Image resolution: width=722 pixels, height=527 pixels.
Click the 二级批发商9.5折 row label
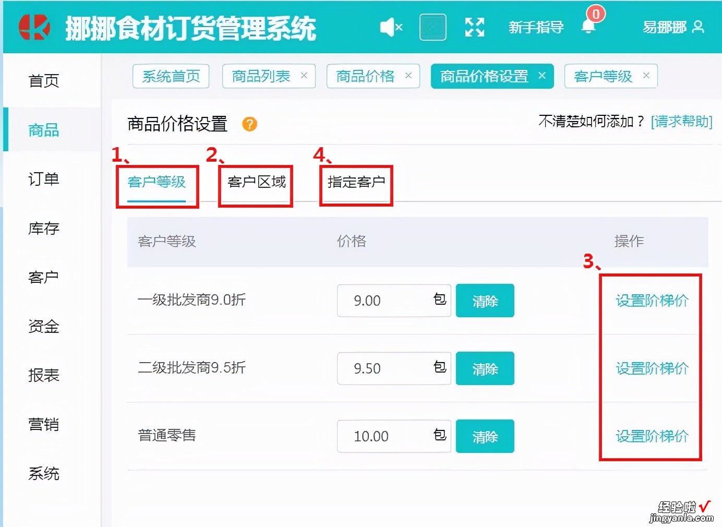(x=191, y=368)
